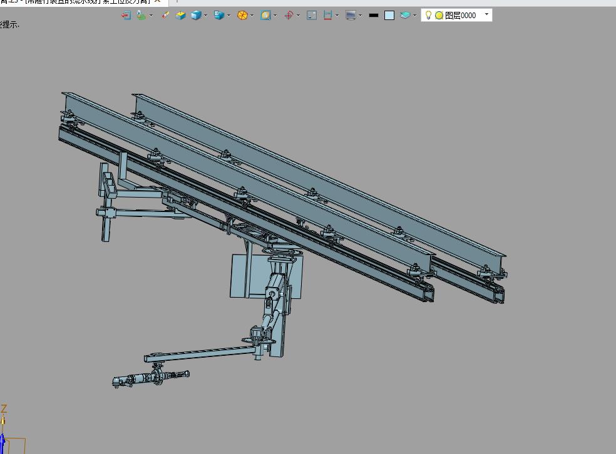Click the yellow-topped box with axis icon
This screenshot has height=454, width=616.
click(180, 15)
